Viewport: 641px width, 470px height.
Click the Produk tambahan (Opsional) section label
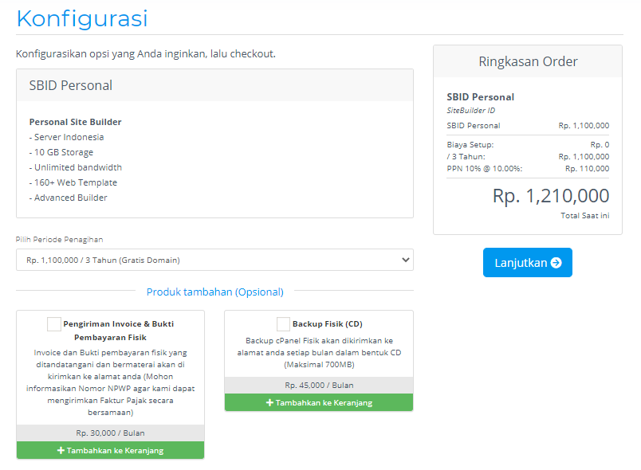[x=214, y=292]
